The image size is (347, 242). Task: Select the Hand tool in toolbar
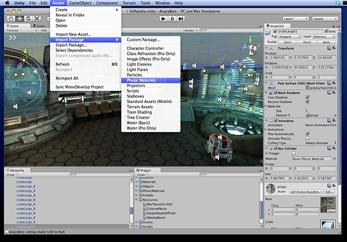[11, 19]
